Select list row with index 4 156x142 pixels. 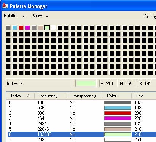(82, 124)
